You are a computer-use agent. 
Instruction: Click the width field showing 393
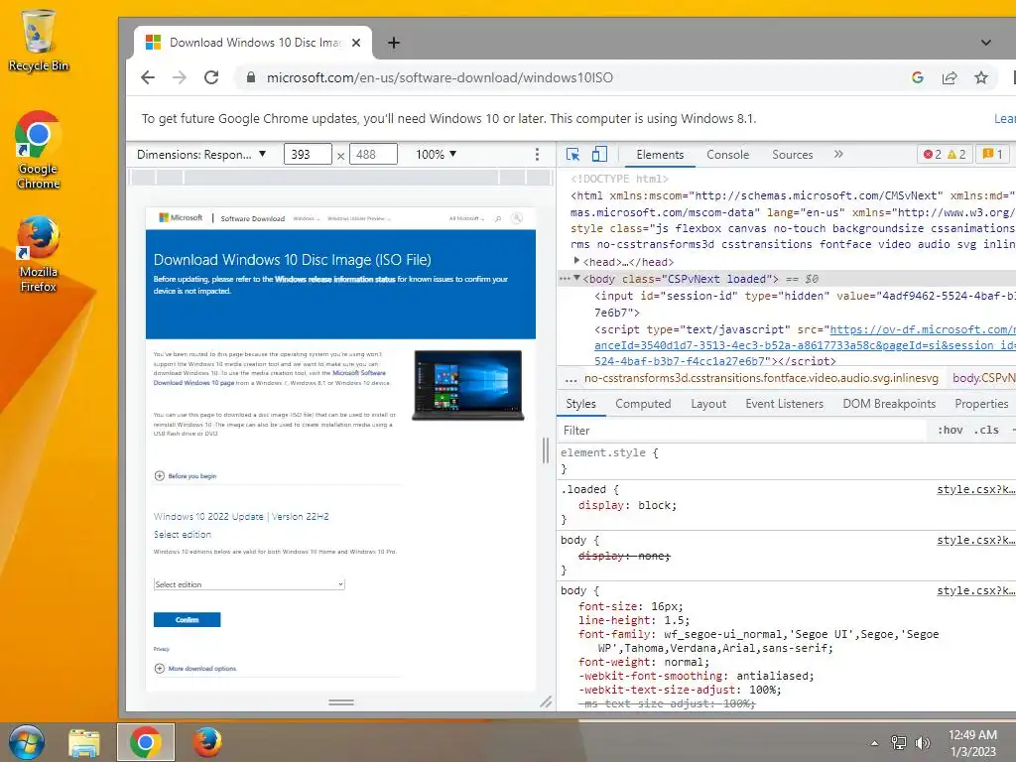tap(308, 154)
